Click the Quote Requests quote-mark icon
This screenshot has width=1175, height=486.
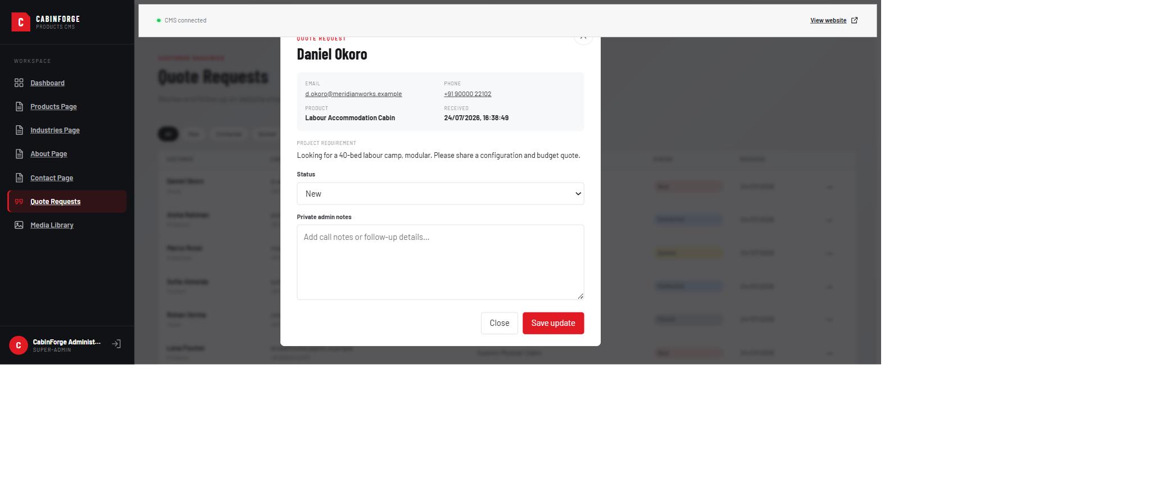pos(19,201)
